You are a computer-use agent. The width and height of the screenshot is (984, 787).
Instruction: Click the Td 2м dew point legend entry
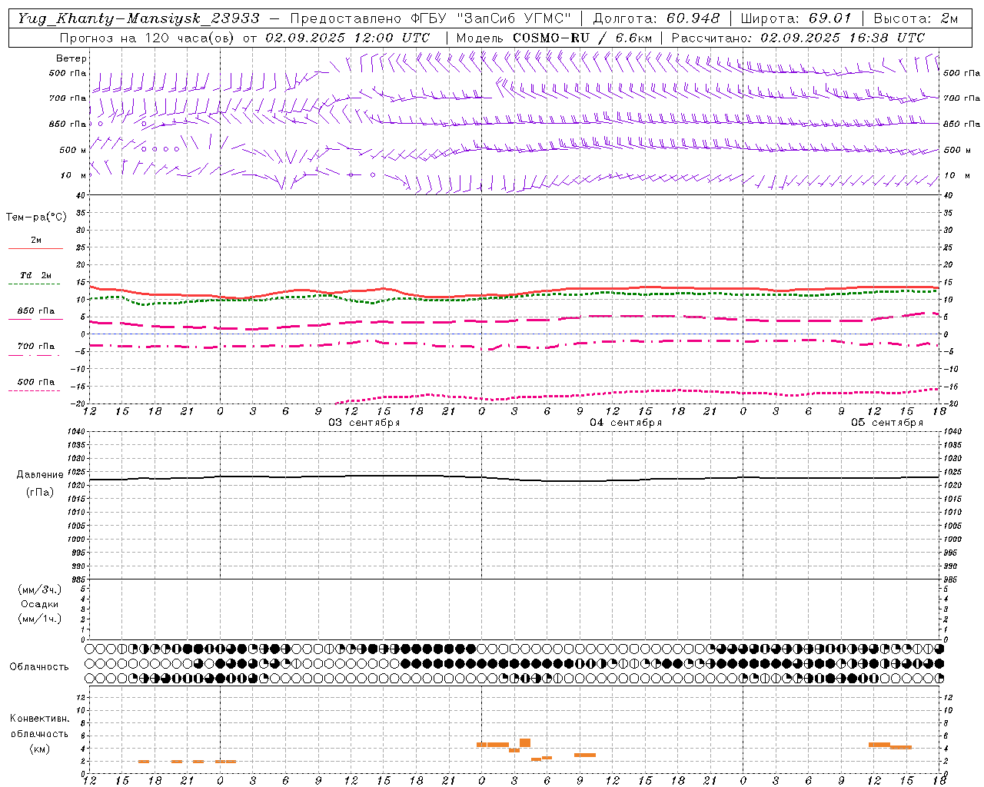pos(35,275)
